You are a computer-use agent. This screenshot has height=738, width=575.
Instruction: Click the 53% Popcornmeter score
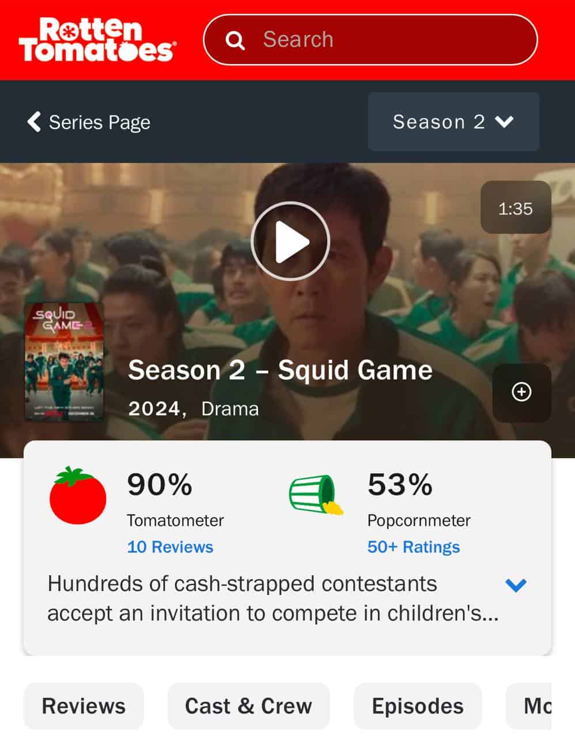(x=400, y=484)
